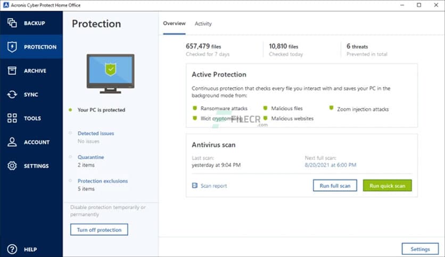This screenshot has height=257, width=445.
Task: Switch to the Activity tab
Action: click(x=203, y=23)
